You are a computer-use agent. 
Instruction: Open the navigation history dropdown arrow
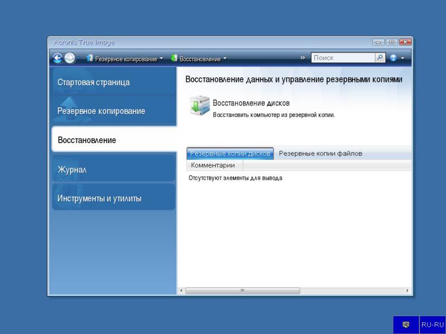(x=79, y=58)
